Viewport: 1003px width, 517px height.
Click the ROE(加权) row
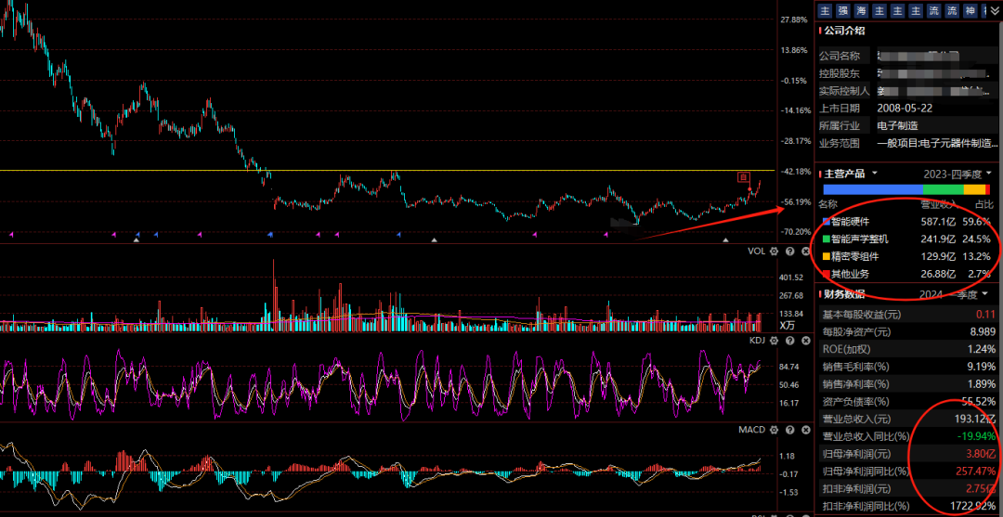point(909,350)
